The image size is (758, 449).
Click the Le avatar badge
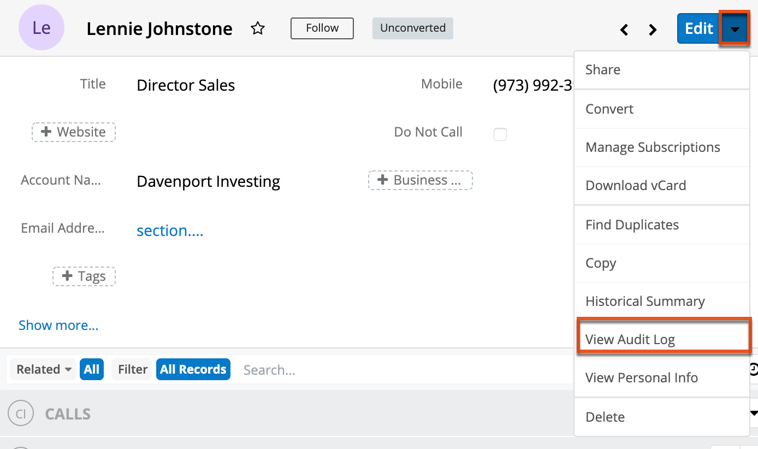click(x=42, y=27)
